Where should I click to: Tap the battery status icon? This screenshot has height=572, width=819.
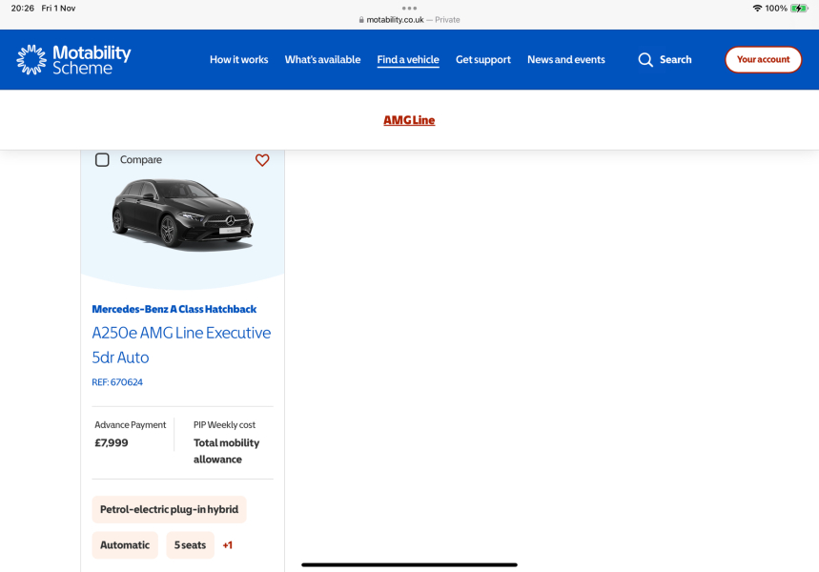coord(799,9)
